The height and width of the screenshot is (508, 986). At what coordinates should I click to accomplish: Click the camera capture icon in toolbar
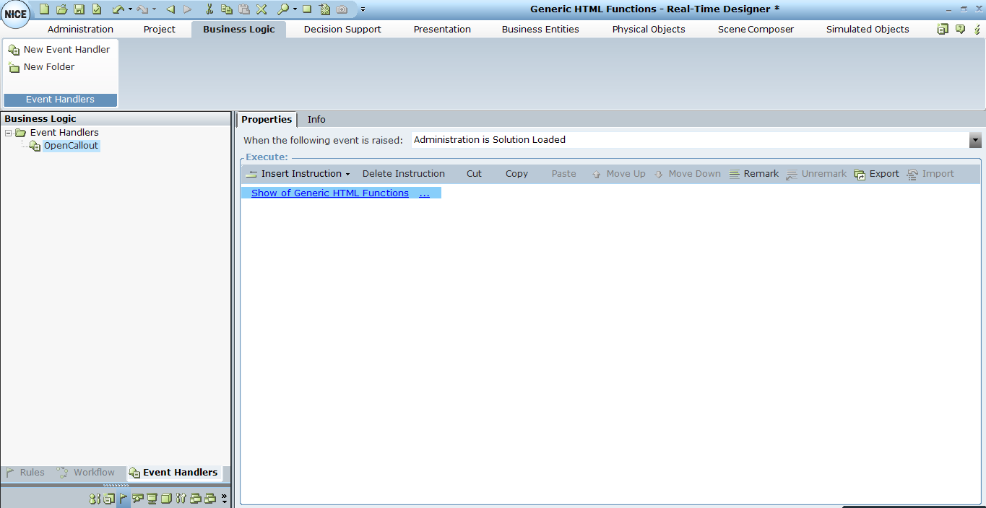coord(342,11)
